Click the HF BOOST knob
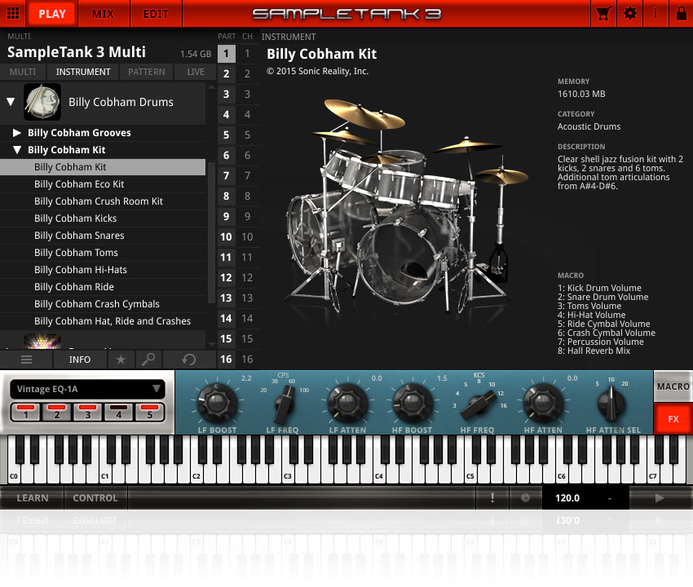 412,403
